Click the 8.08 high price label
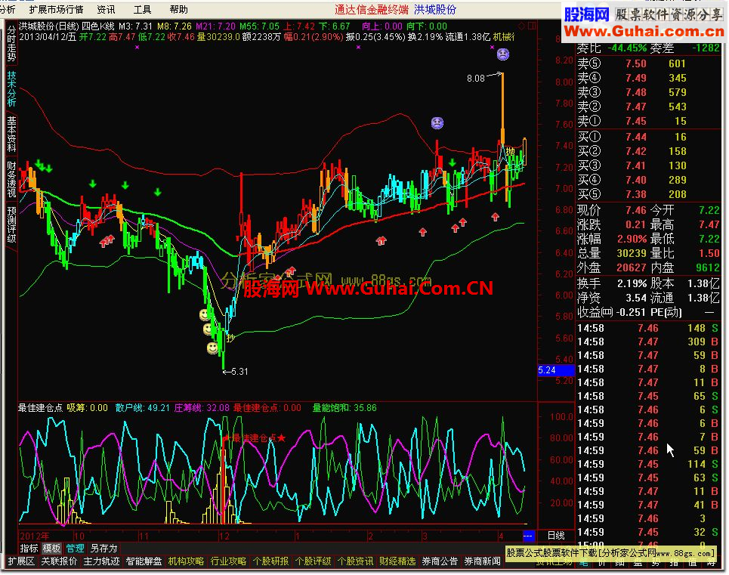 (x=476, y=79)
